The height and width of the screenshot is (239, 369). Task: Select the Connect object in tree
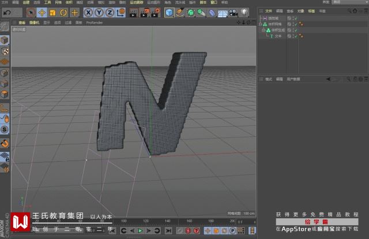pos(273,18)
